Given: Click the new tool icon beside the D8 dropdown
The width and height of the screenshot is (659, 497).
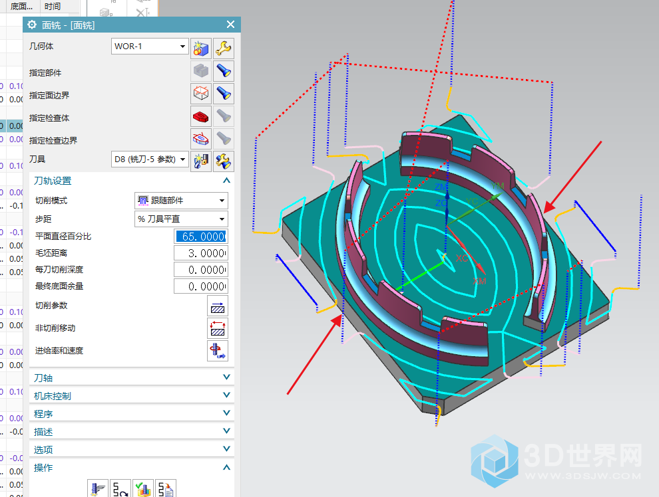Looking at the screenshot, I should [201, 161].
